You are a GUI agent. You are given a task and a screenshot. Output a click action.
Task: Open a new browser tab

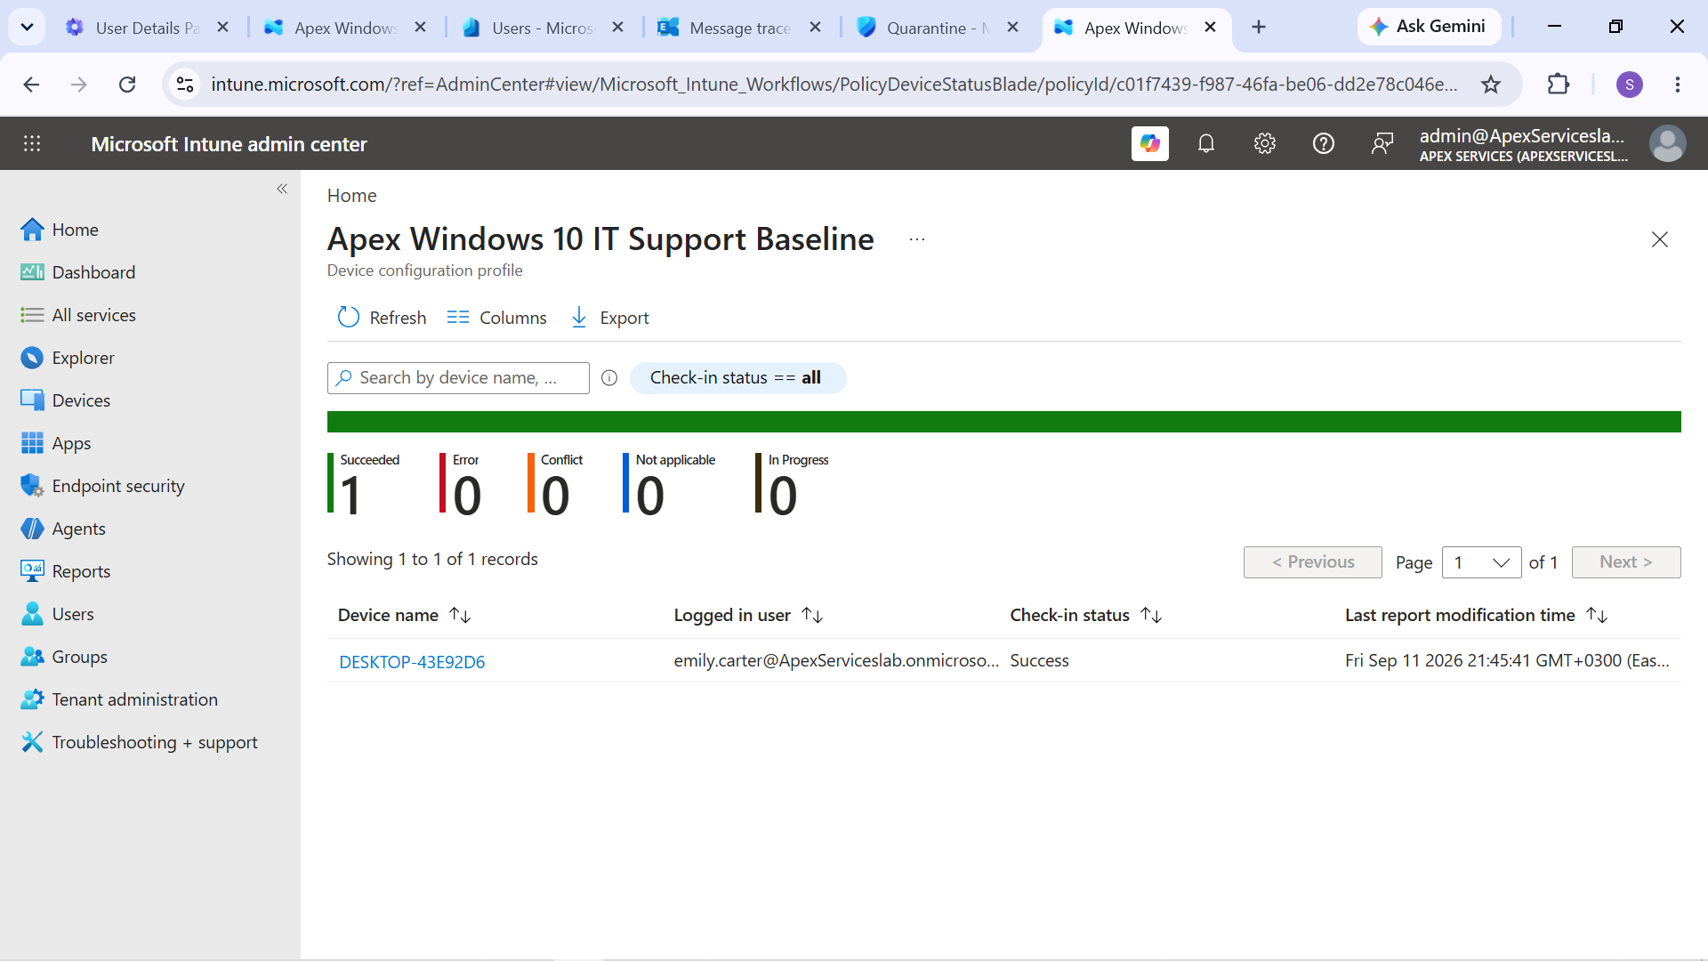[x=1258, y=28]
